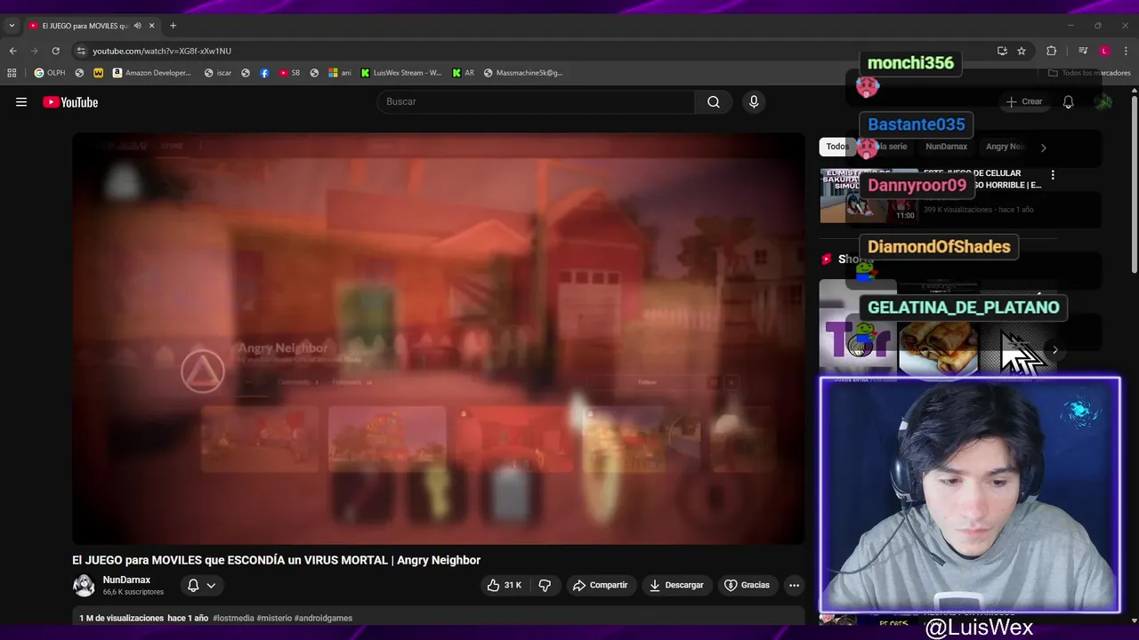
Task: Click the Compartir share button
Action: coord(601,585)
